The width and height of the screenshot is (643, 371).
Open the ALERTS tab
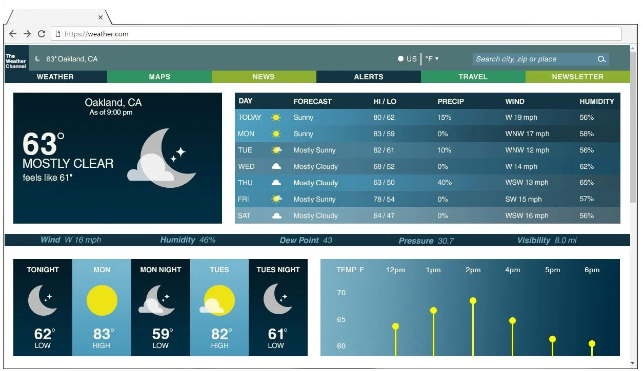(369, 77)
